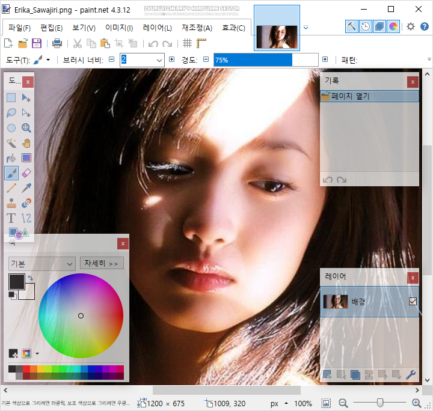Select the Eraser tool
433x411 pixels.
click(x=26, y=173)
